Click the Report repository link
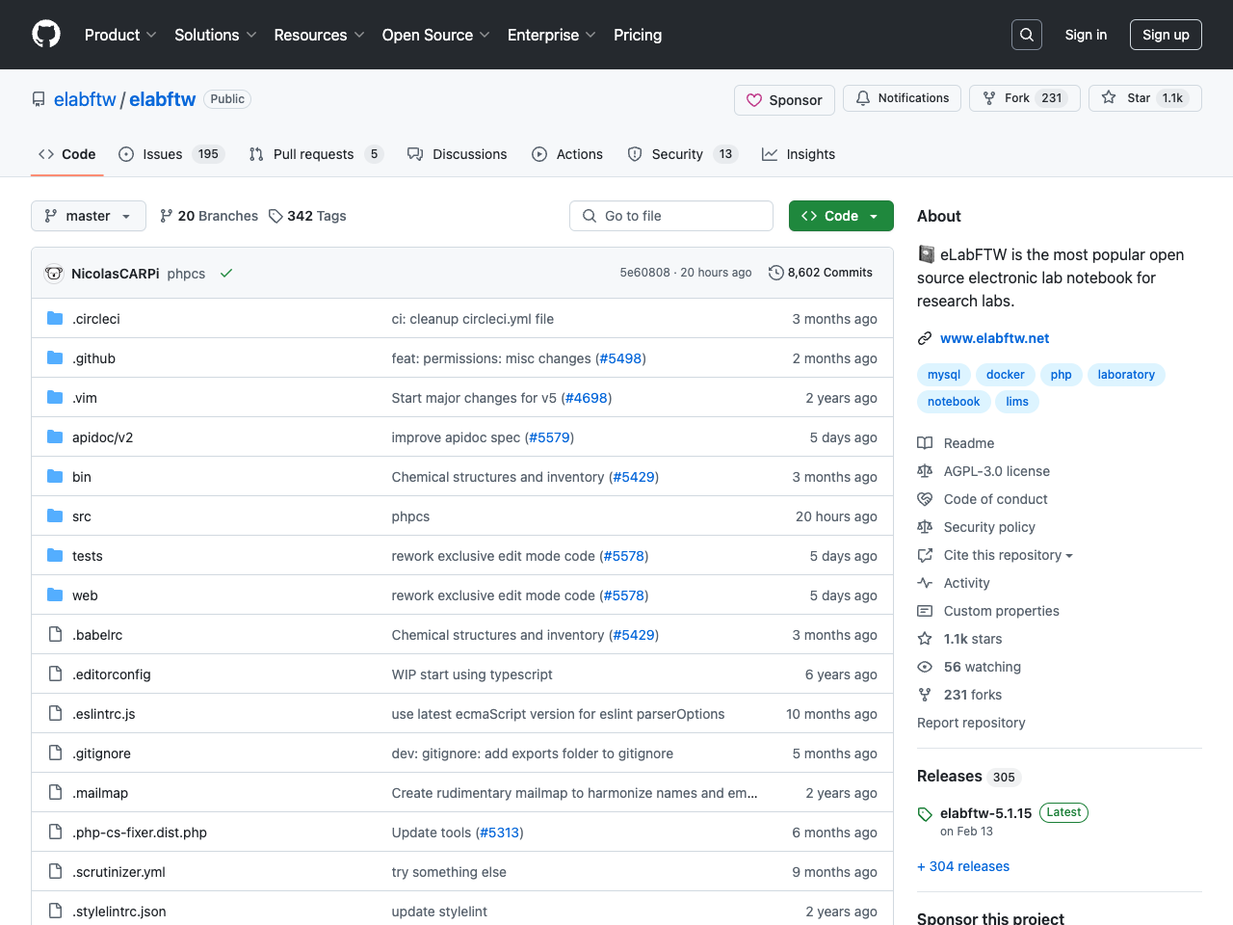 click(x=971, y=723)
